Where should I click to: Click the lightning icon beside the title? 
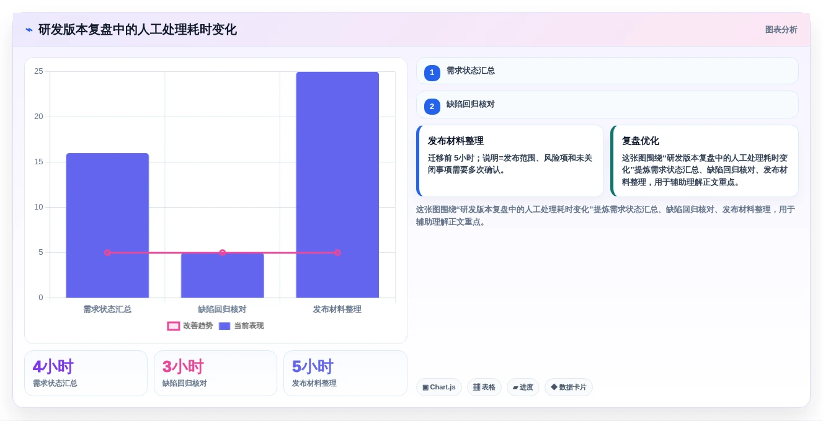tap(29, 30)
